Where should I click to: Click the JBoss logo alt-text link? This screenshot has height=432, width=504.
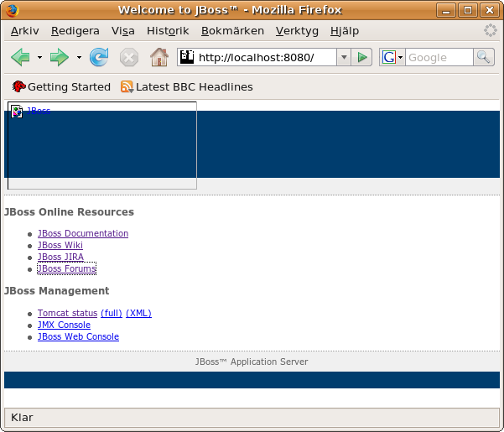tap(39, 111)
